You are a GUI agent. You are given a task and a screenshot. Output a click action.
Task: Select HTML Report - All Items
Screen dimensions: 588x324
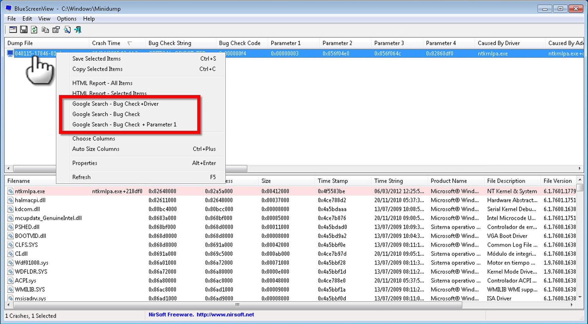[x=102, y=83]
